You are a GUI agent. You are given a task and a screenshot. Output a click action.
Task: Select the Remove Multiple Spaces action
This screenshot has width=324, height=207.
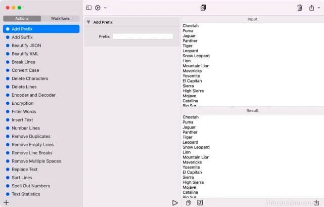(x=41, y=161)
